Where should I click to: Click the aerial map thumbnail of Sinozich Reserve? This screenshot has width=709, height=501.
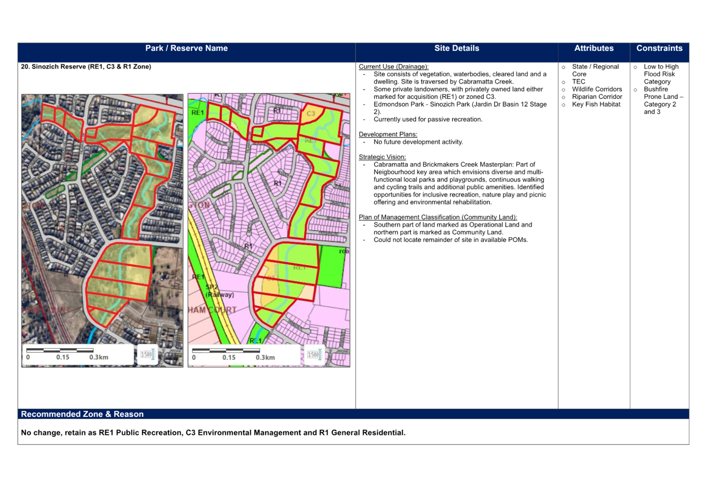tap(102, 230)
